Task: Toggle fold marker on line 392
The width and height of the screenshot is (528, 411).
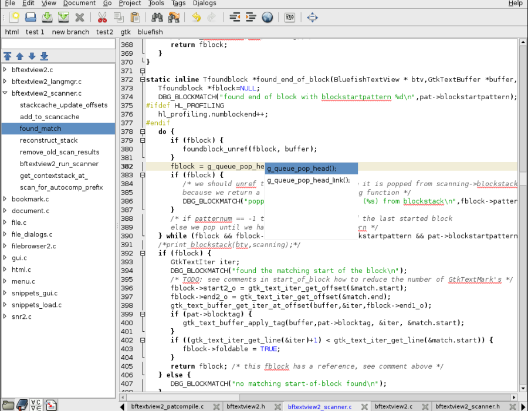Action: coord(143,253)
